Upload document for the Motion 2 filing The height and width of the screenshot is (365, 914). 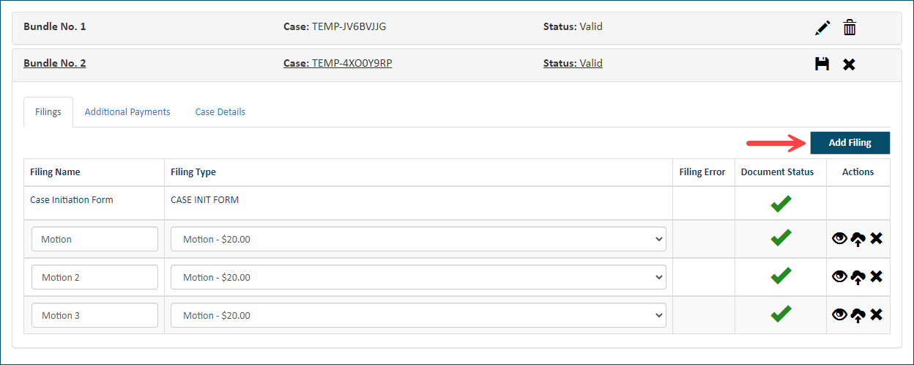click(858, 277)
